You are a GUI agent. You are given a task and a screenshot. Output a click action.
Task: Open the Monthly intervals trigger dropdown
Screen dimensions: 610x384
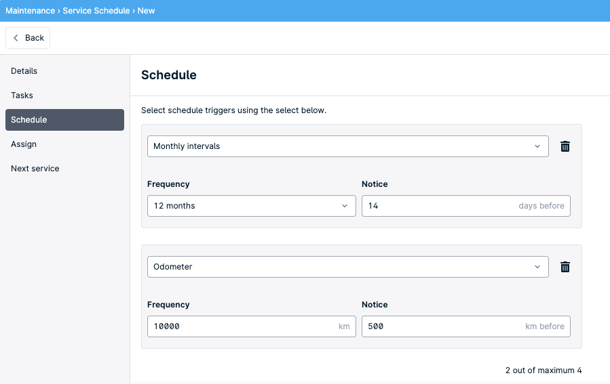tap(348, 146)
